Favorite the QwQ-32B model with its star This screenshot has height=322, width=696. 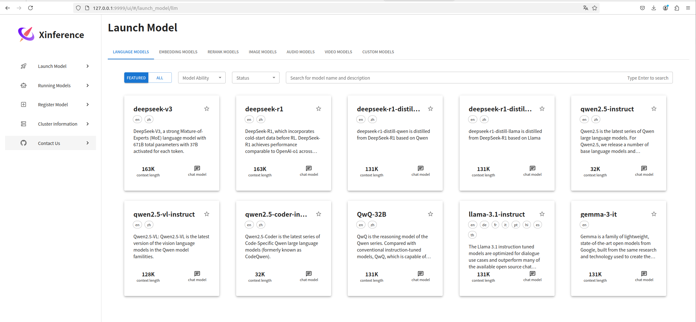click(x=430, y=214)
